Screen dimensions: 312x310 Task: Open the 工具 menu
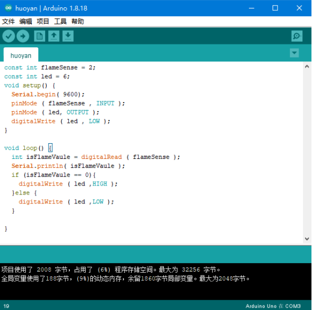click(60, 21)
